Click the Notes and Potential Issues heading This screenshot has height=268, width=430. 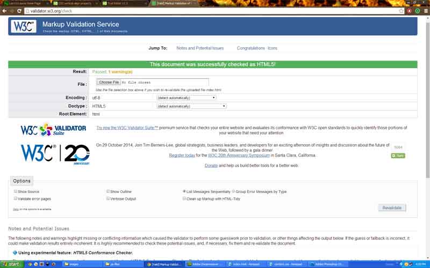point(39,229)
